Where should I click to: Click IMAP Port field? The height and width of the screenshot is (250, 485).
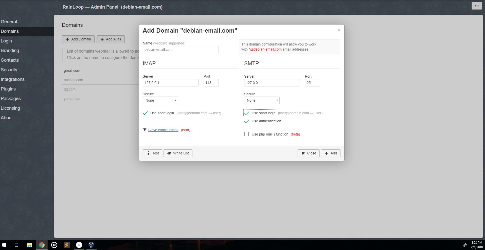tap(211, 83)
